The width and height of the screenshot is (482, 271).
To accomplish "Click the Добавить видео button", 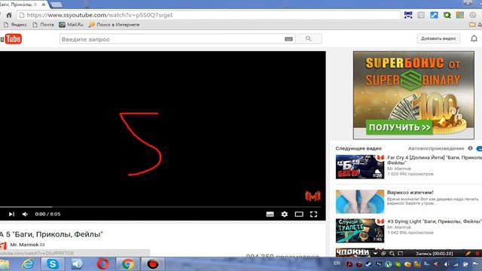I will tap(438, 38).
